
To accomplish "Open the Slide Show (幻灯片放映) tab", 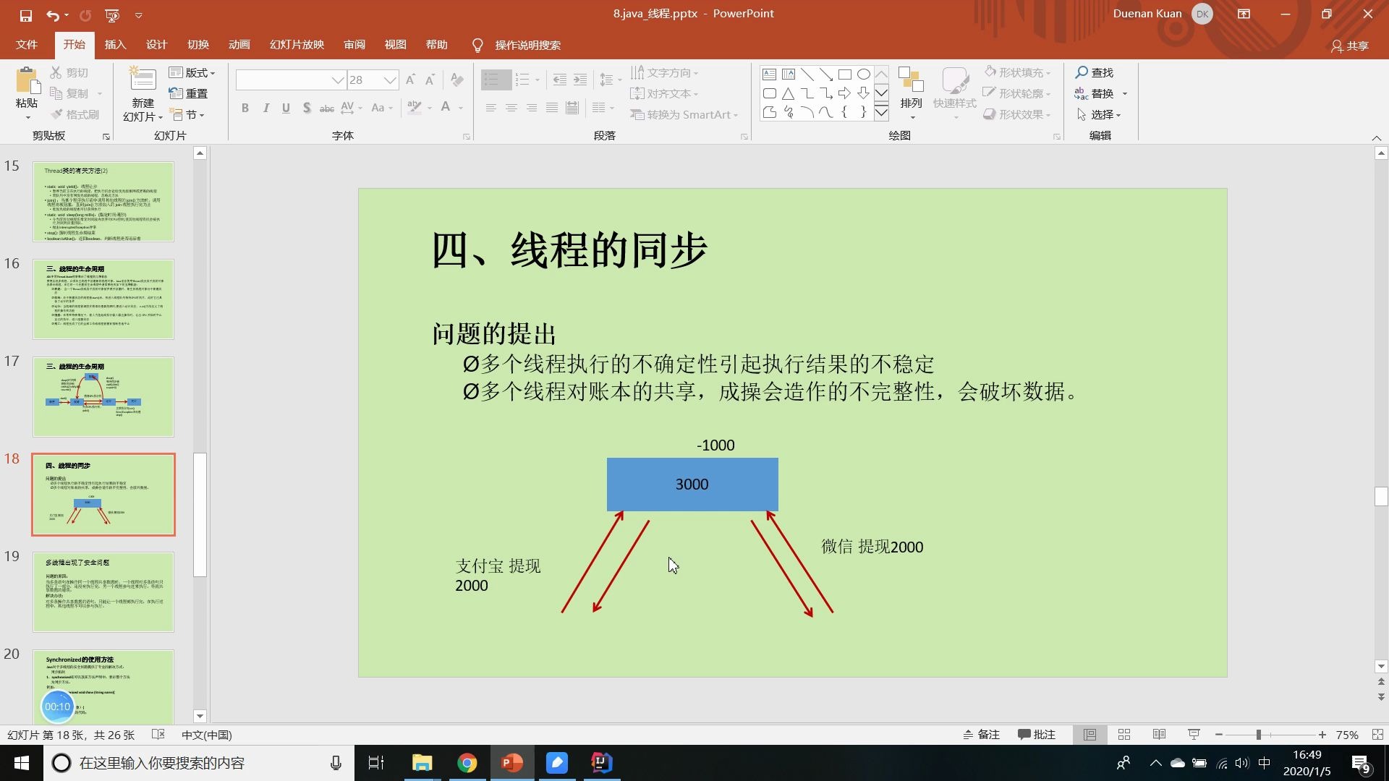I will 297,45.
